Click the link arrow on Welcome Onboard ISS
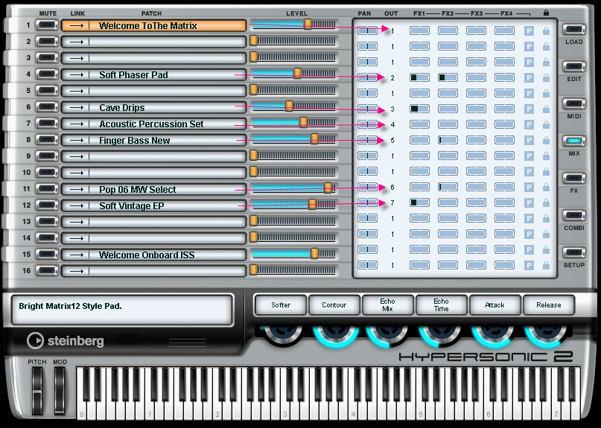The width and height of the screenshot is (601, 428). tap(77, 255)
